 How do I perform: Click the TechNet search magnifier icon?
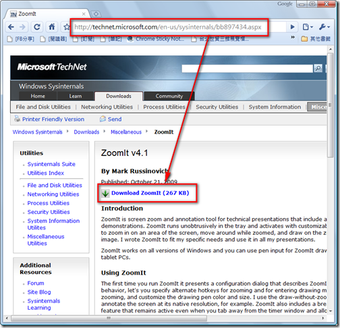click(x=318, y=68)
